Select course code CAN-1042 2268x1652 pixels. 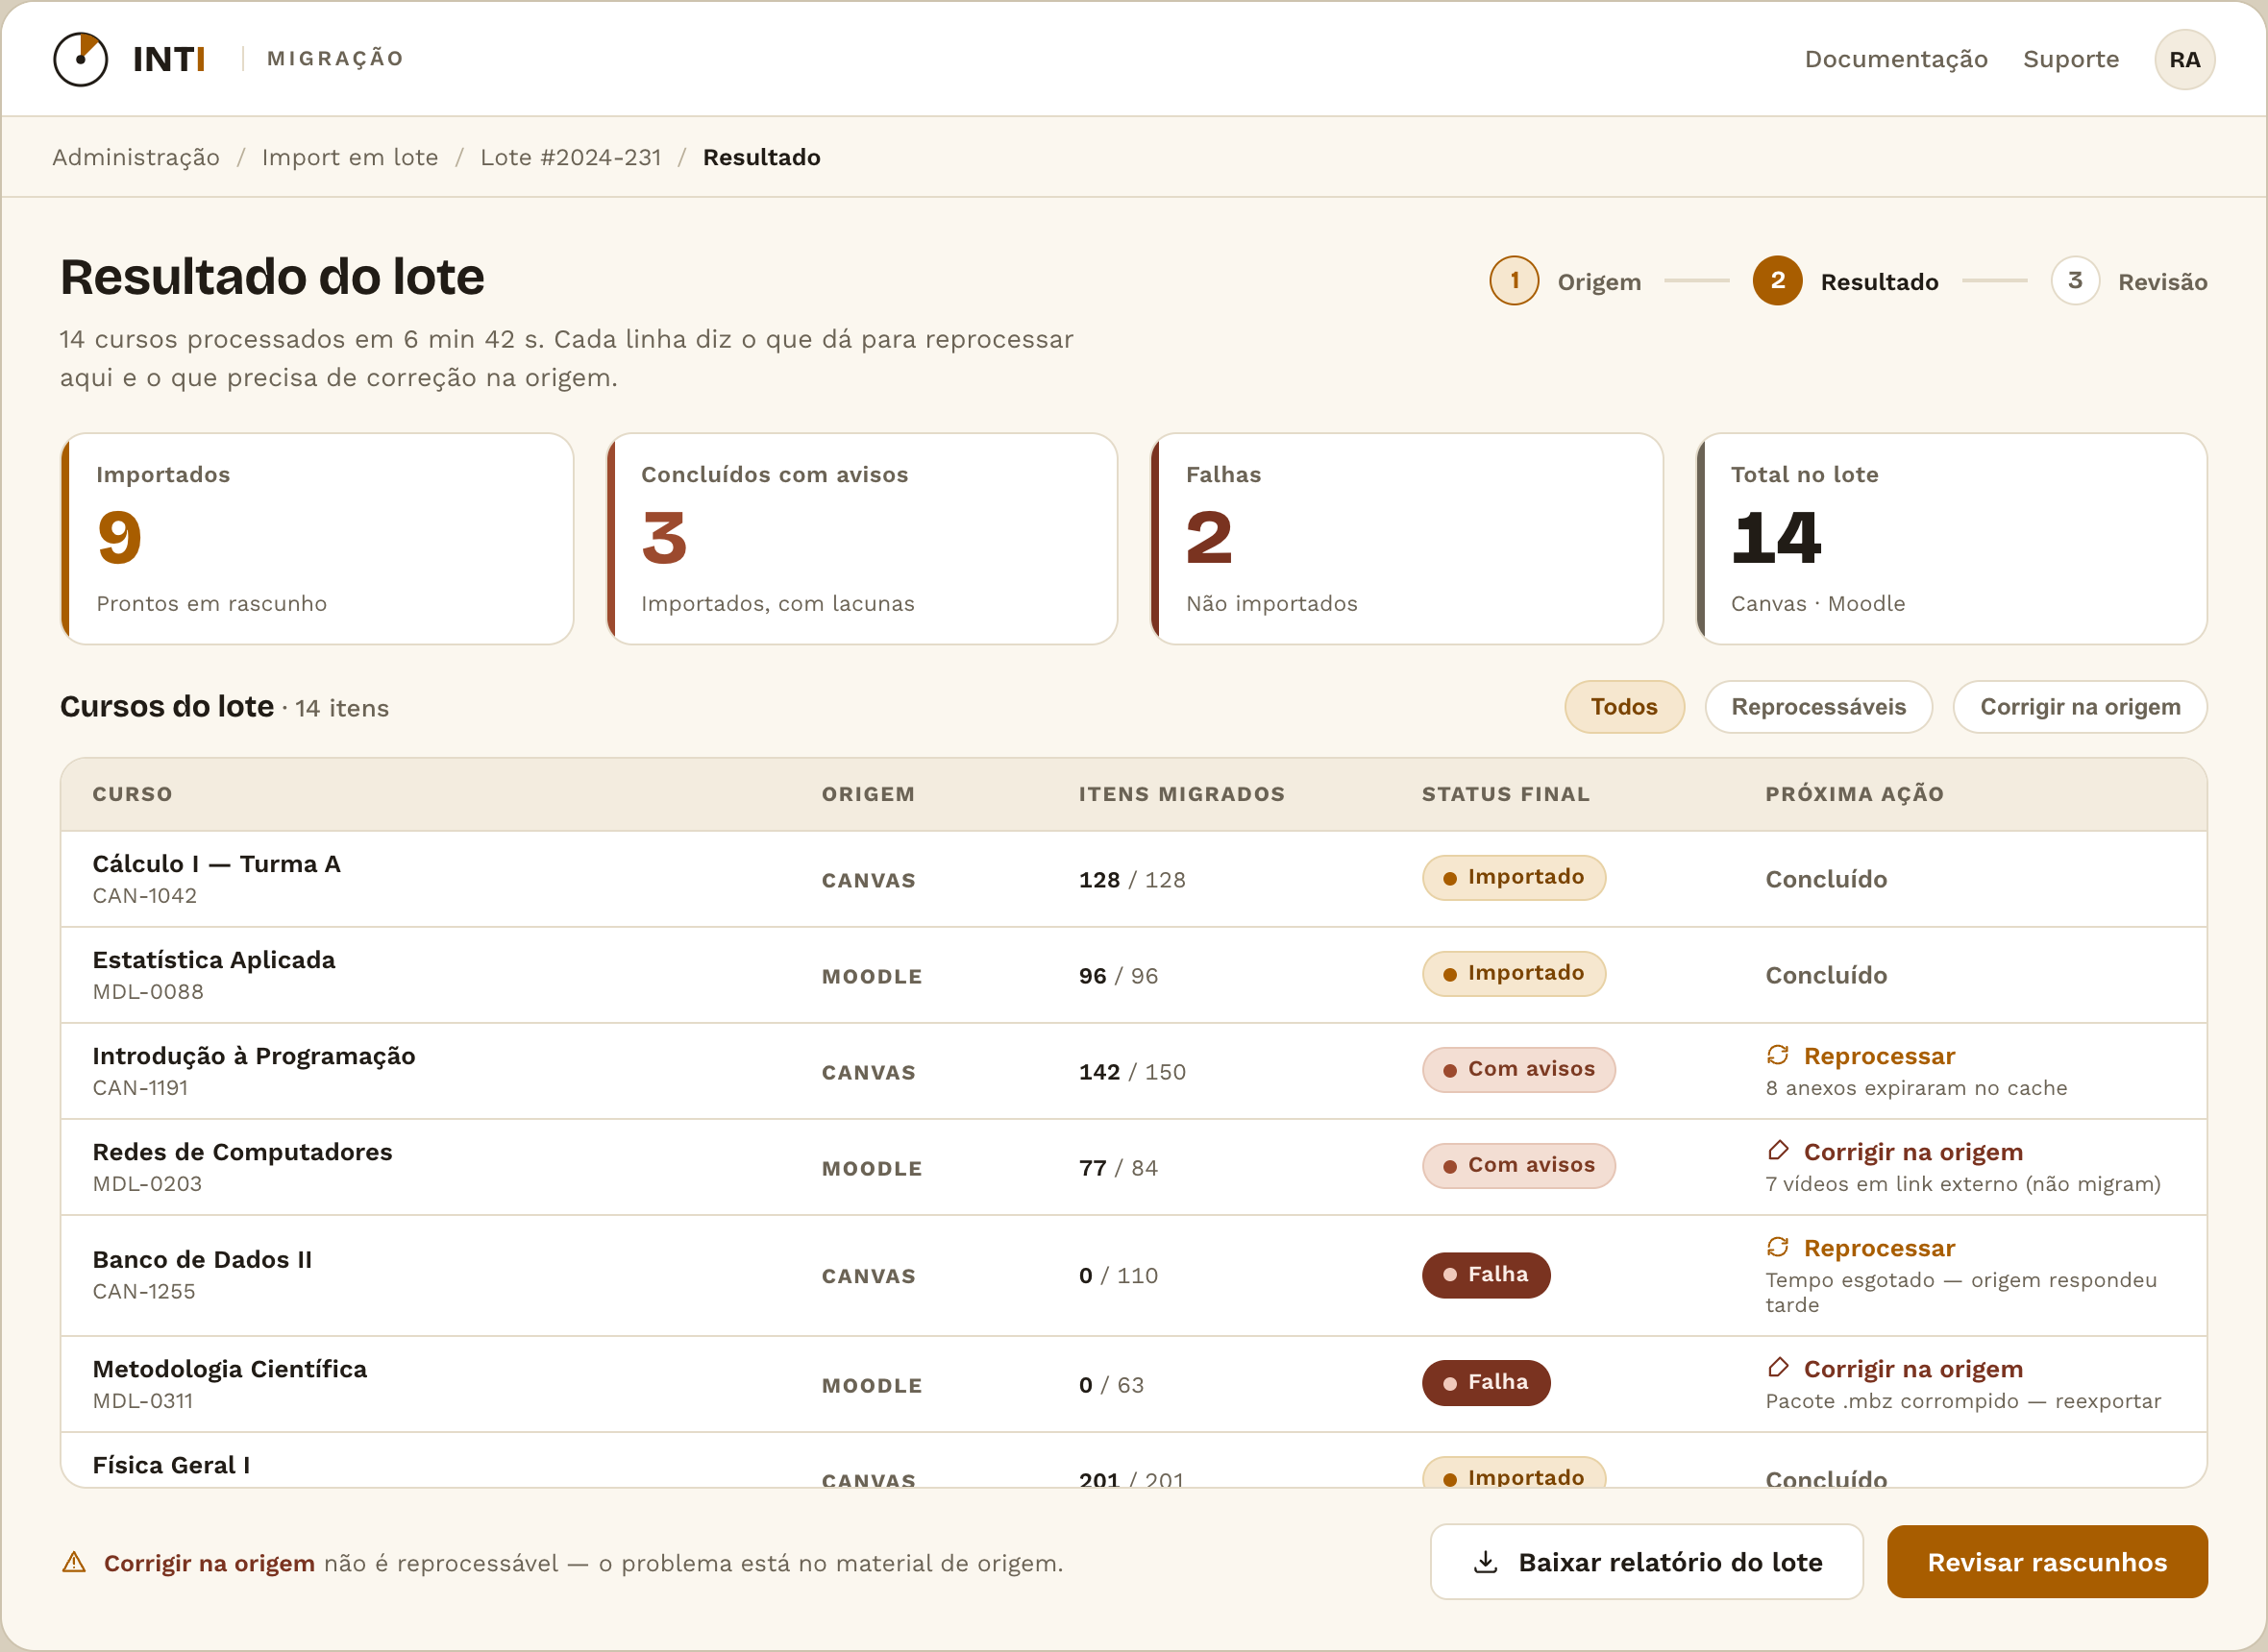(144, 896)
